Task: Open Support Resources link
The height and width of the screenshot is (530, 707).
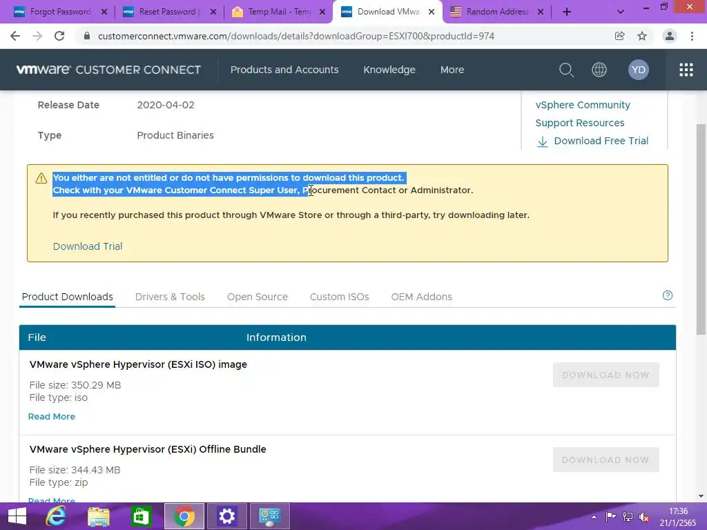Action: (x=580, y=123)
